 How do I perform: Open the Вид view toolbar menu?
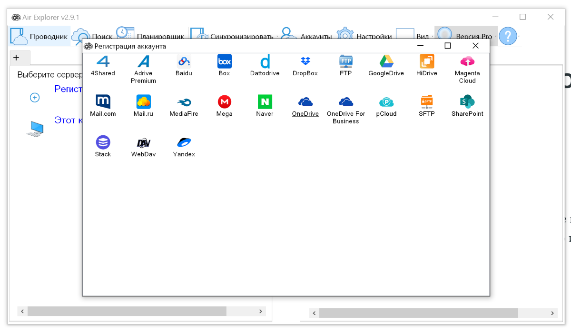click(x=414, y=36)
